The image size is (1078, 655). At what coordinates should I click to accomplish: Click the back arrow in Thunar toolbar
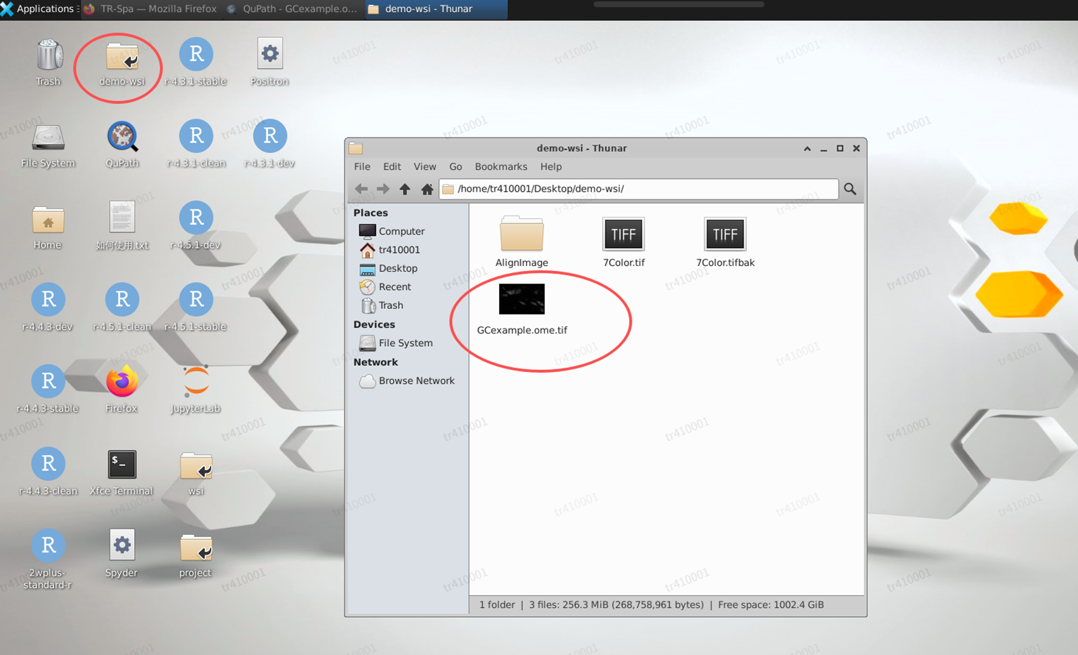361,189
